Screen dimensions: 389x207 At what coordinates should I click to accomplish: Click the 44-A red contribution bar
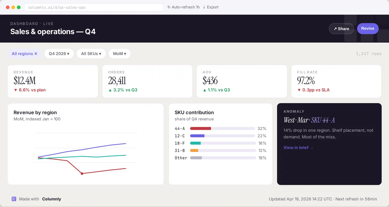pyautogui.click(x=201, y=129)
